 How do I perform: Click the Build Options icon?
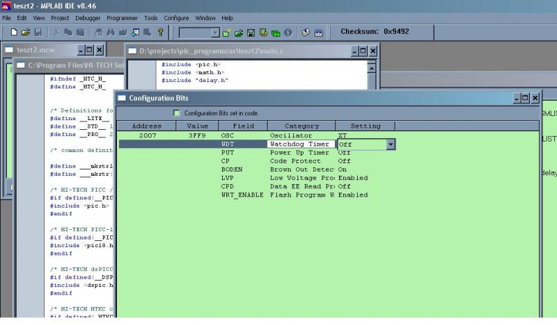(x=263, y=33)
